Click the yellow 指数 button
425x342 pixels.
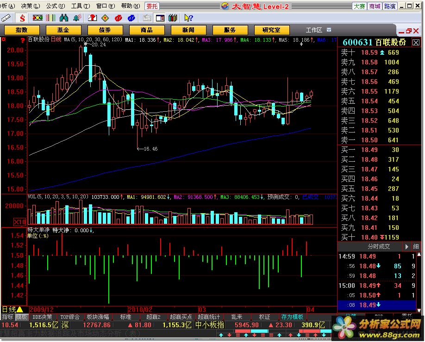[x=22, y=30]
